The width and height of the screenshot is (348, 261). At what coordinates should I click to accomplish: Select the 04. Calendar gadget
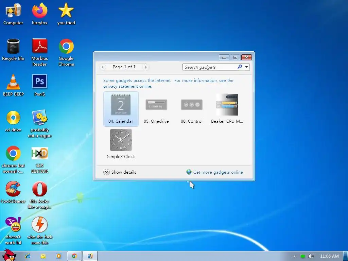121,109
